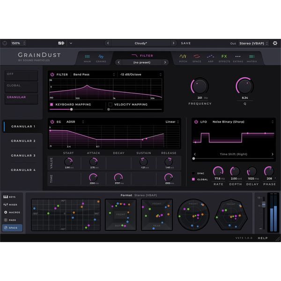Click the Sound Particles logo icon
Screen dimensions: 281x281
pyautogui.click(x=5, y=43)
